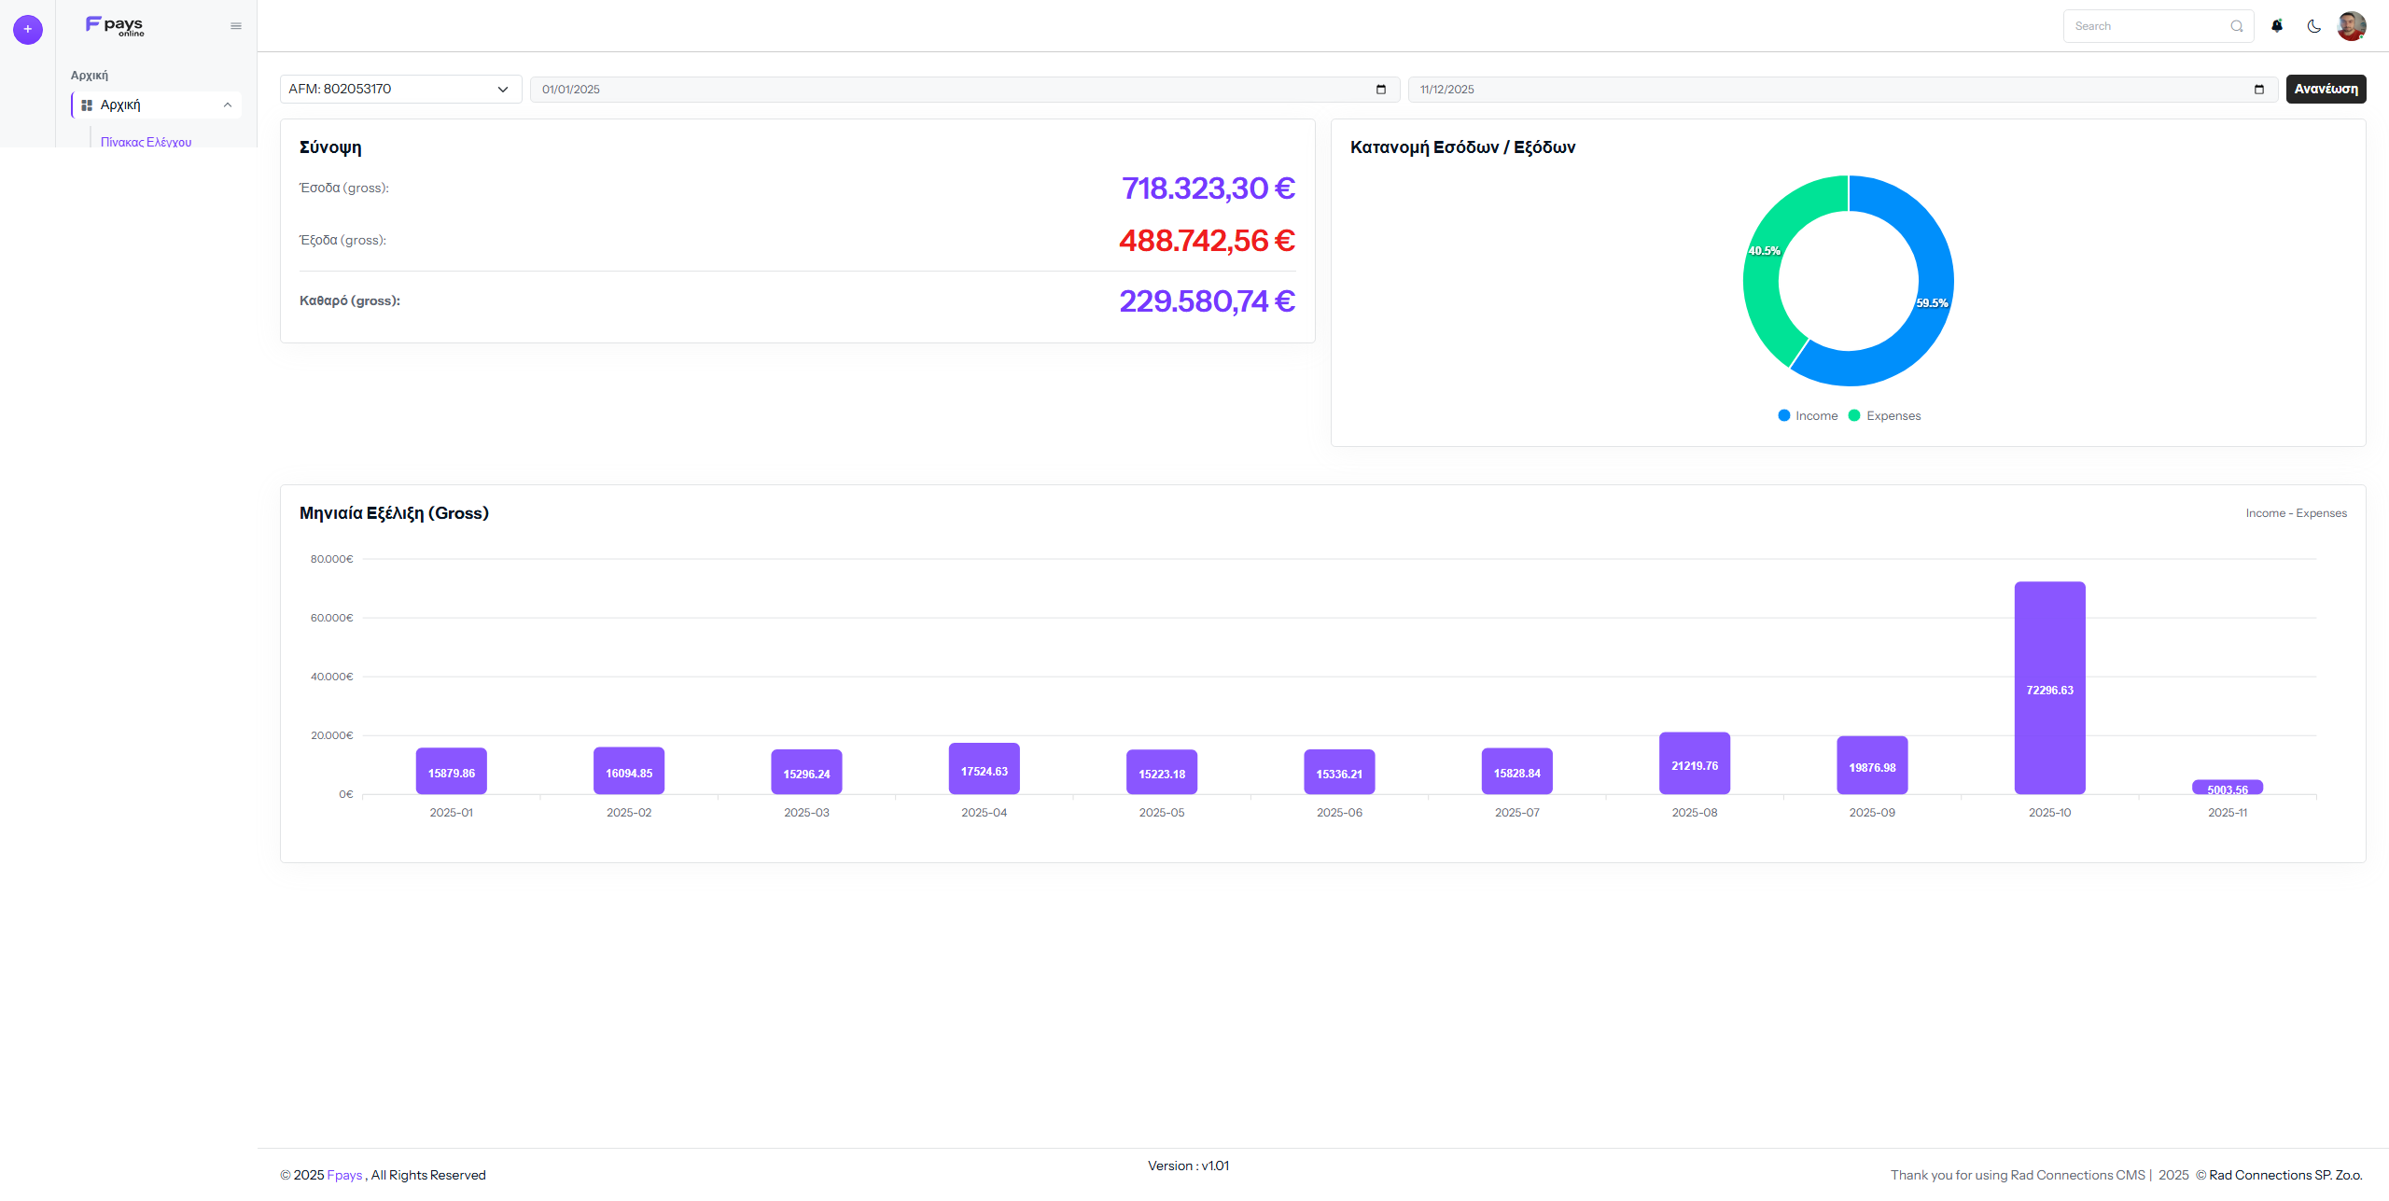2389x1201 pixels.
Task: Open end date calendar picker icon
Action: point(2259,90)
